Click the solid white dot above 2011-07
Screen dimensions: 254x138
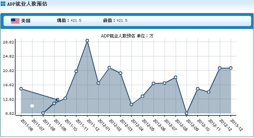point(32,106)
